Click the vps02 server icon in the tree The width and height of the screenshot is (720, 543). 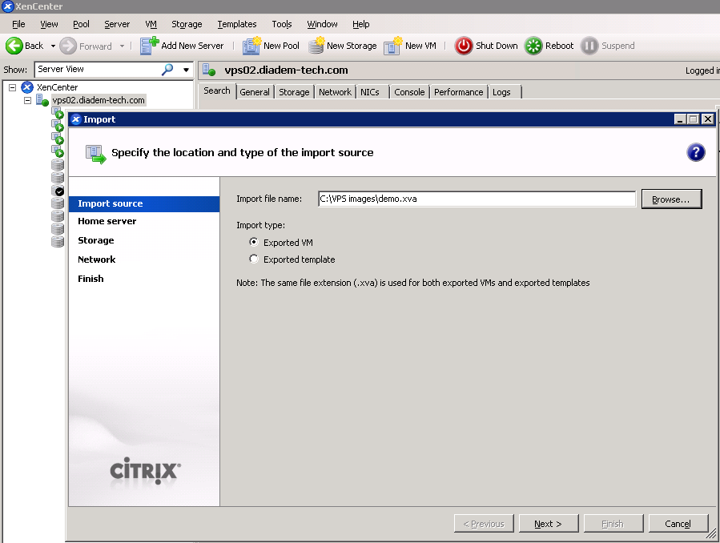pos(42,100)
